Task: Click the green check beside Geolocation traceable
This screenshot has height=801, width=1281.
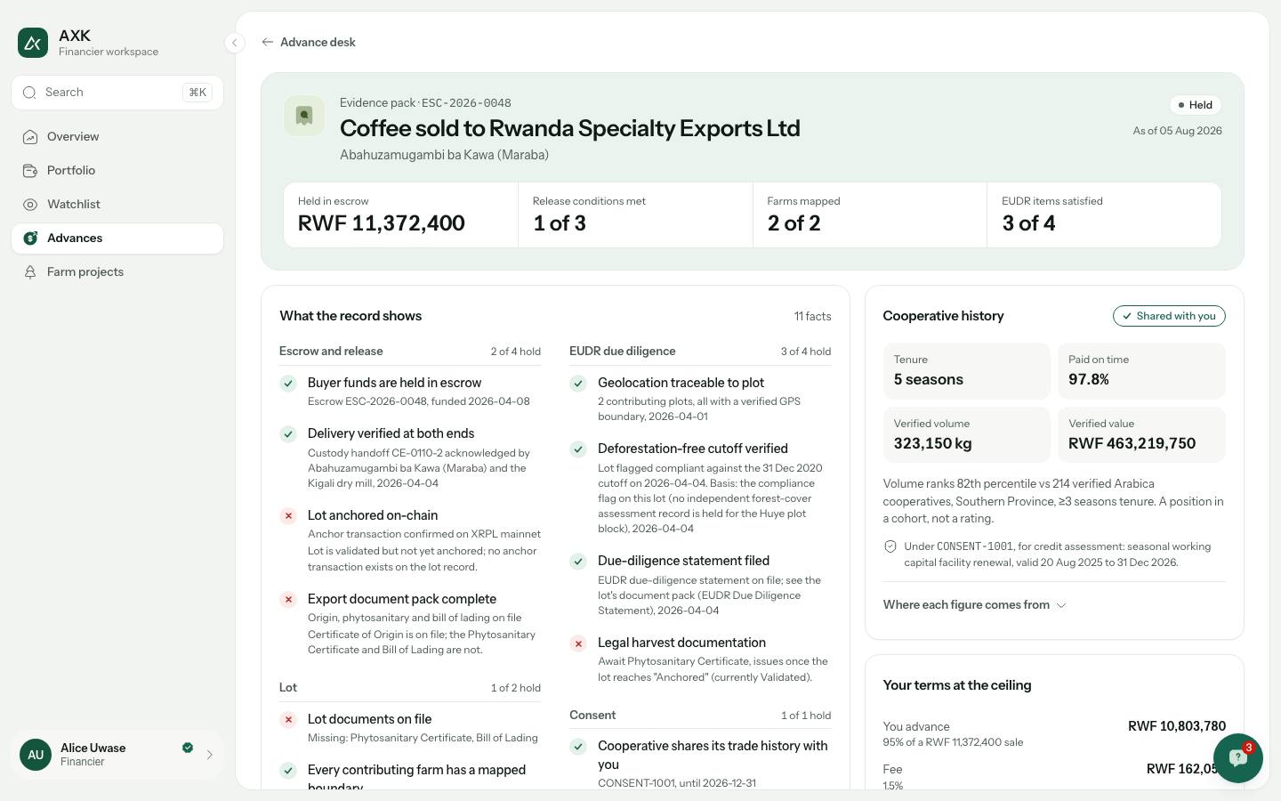Action: pos(578,383)
